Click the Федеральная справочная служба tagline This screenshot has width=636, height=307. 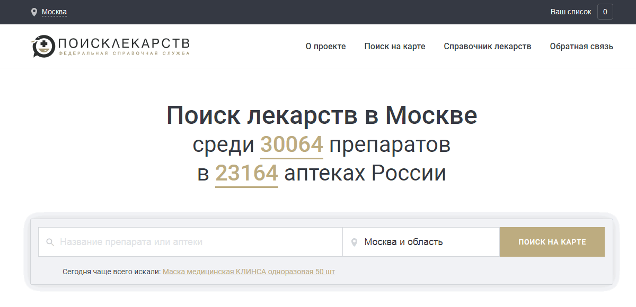coord(123,53)
